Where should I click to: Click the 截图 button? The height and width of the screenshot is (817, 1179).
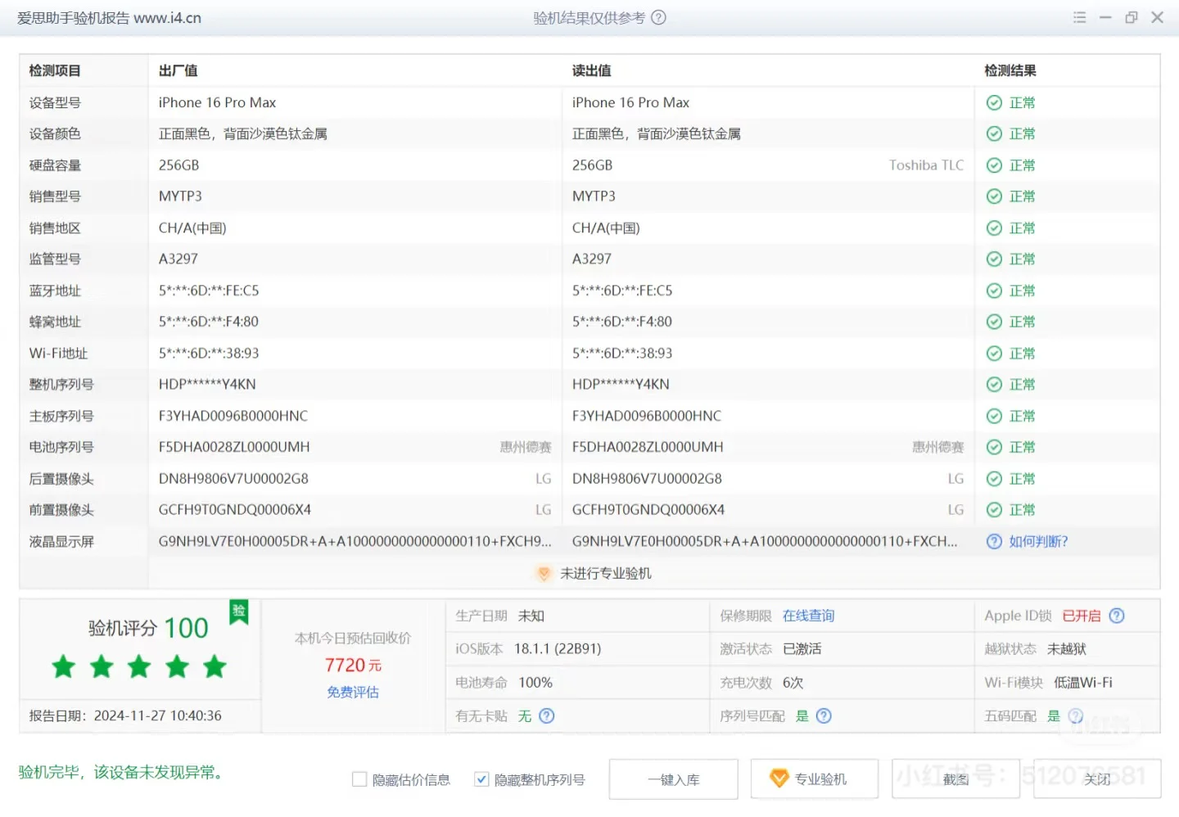[x=955, y=779]
